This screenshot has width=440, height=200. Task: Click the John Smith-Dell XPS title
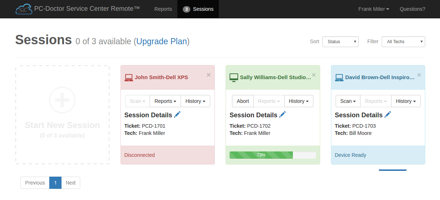click(x=162, y=77)
